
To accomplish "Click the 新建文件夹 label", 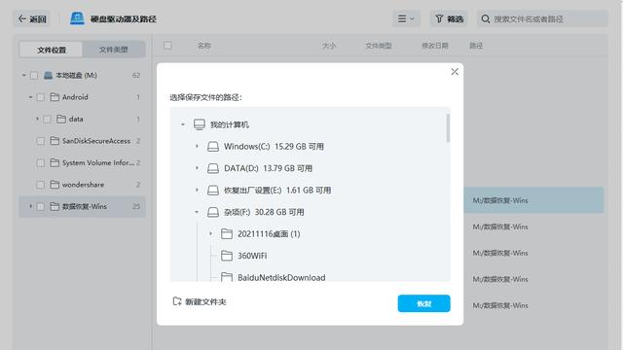I will click(205, 302).
